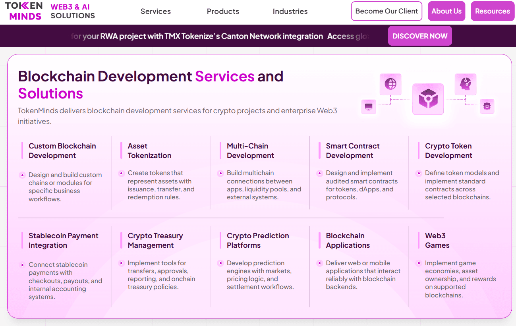516x326 pixels.
Task: Click text 'Implement game economies, asset ownership'
Action: point(460,279)
